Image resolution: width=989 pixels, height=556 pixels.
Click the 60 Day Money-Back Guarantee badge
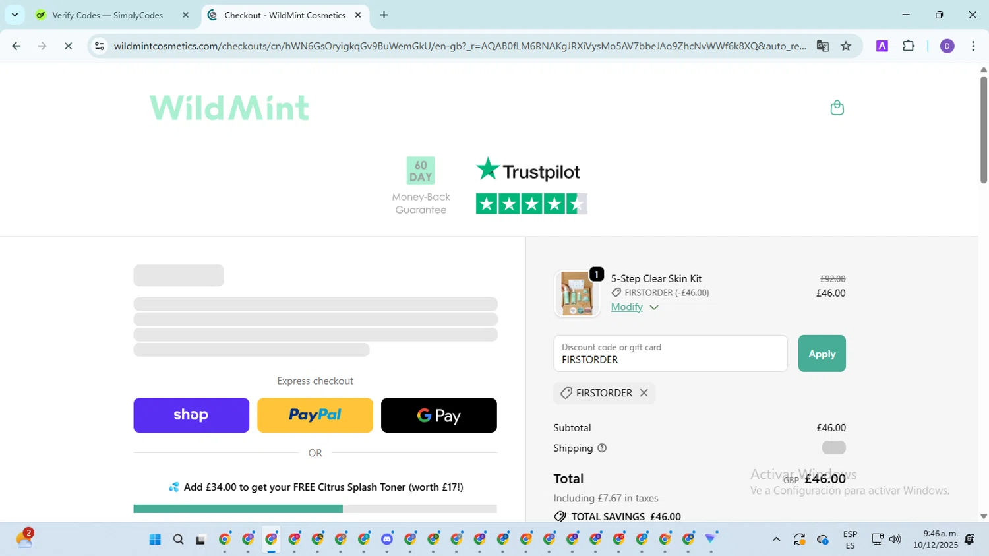(421, 186)
